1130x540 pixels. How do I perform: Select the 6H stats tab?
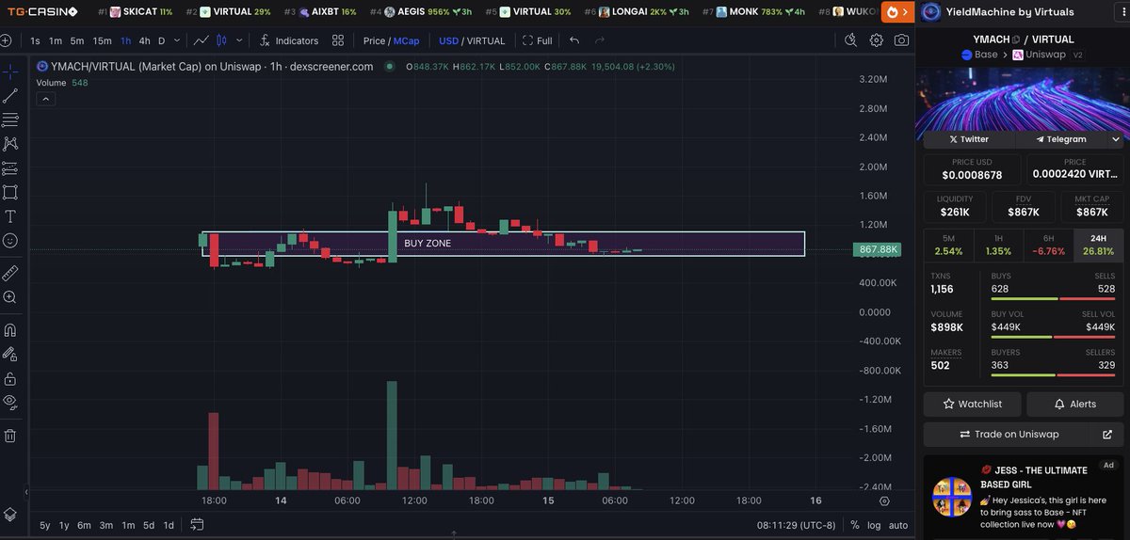(x=1048, y=245)
